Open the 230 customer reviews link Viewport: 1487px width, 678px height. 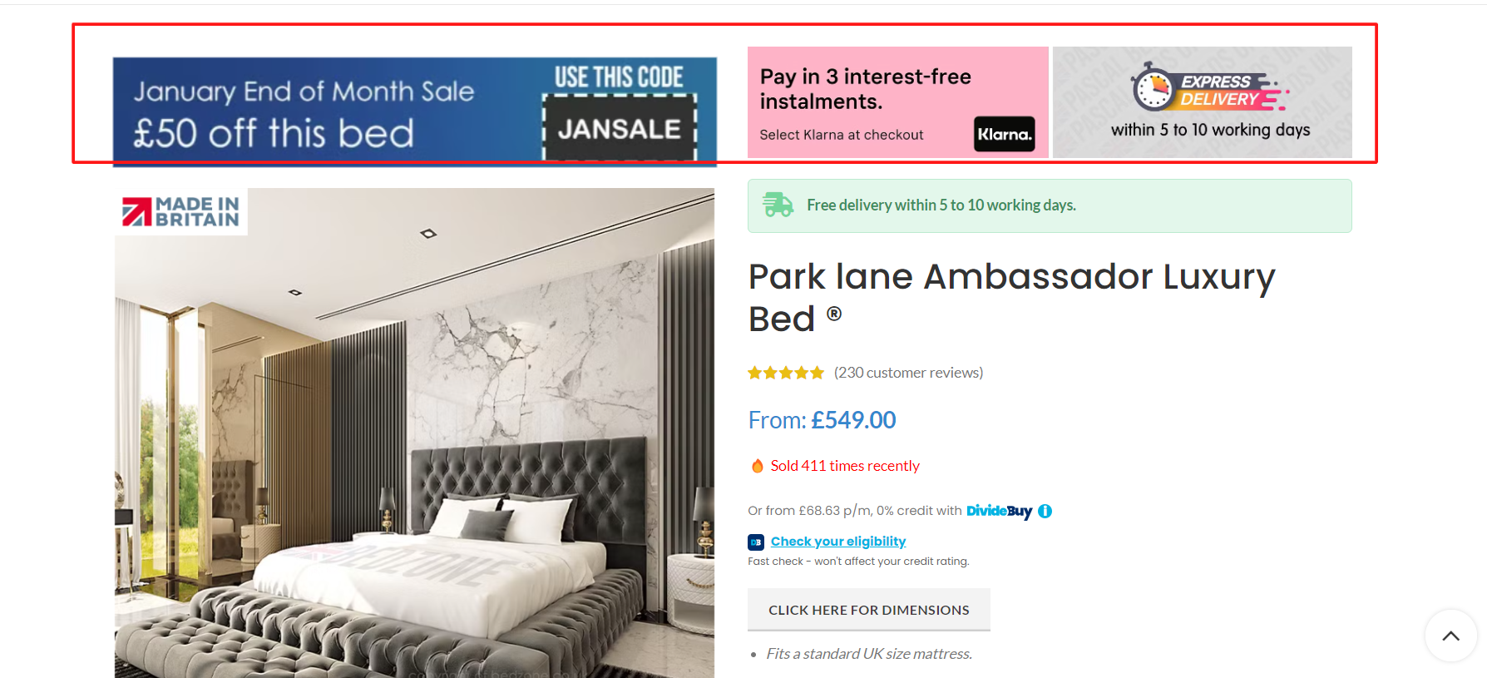tap(908, 373)
